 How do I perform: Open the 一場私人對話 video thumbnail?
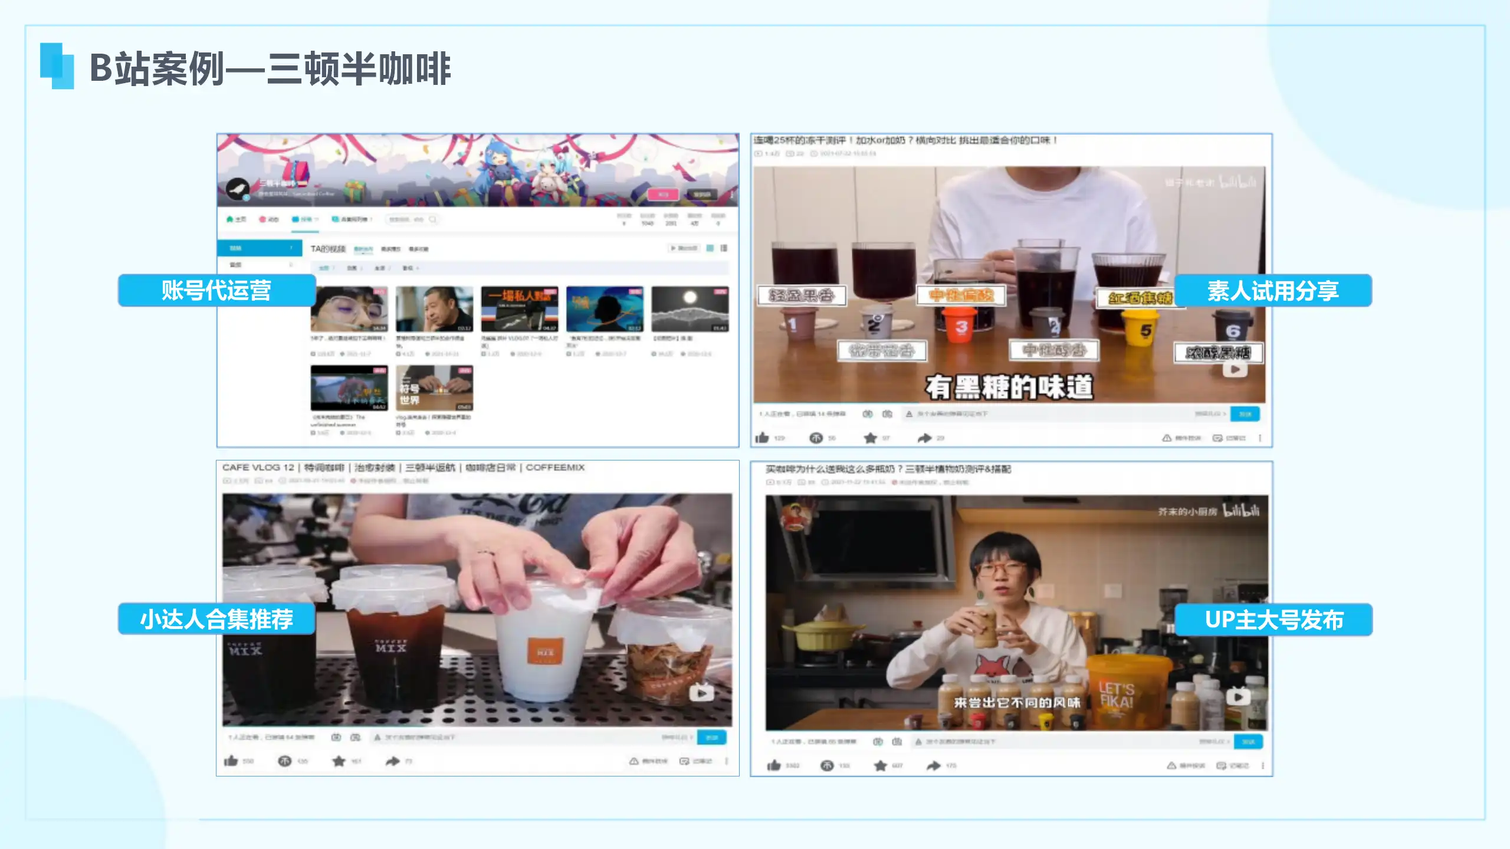[519, 309]
